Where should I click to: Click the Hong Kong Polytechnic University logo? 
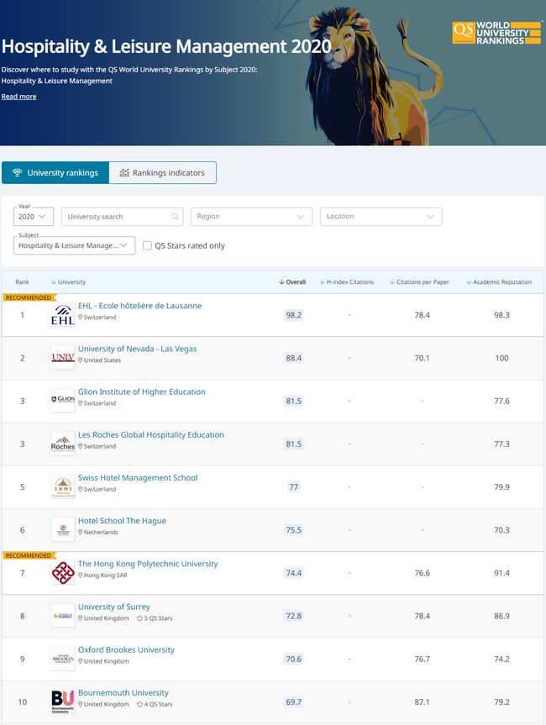click(63, 573)
